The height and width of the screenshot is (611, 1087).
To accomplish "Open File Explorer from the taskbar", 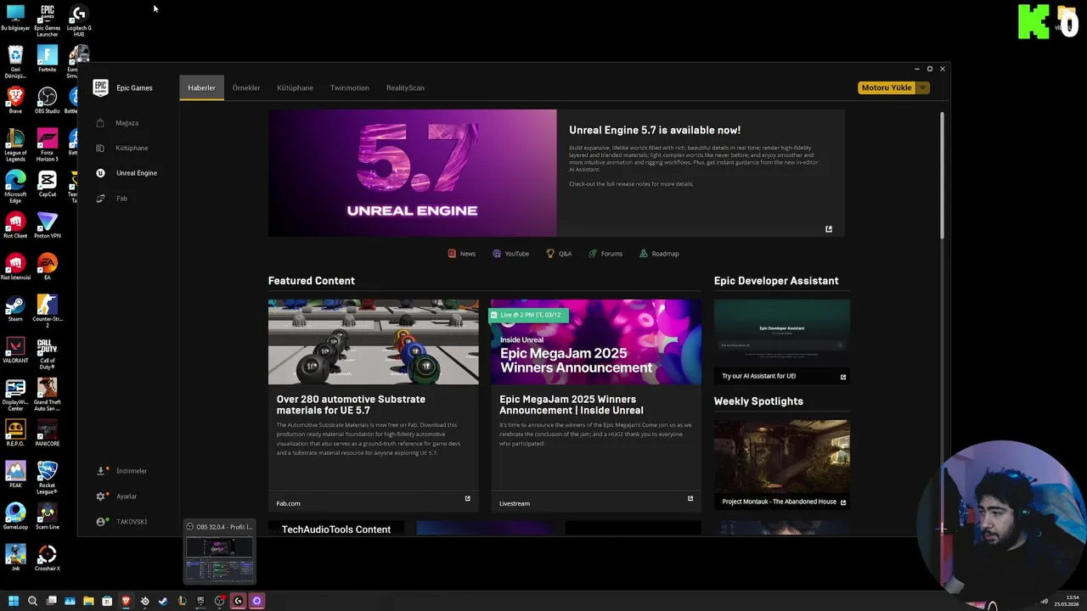I will click(x=88, y=601).
